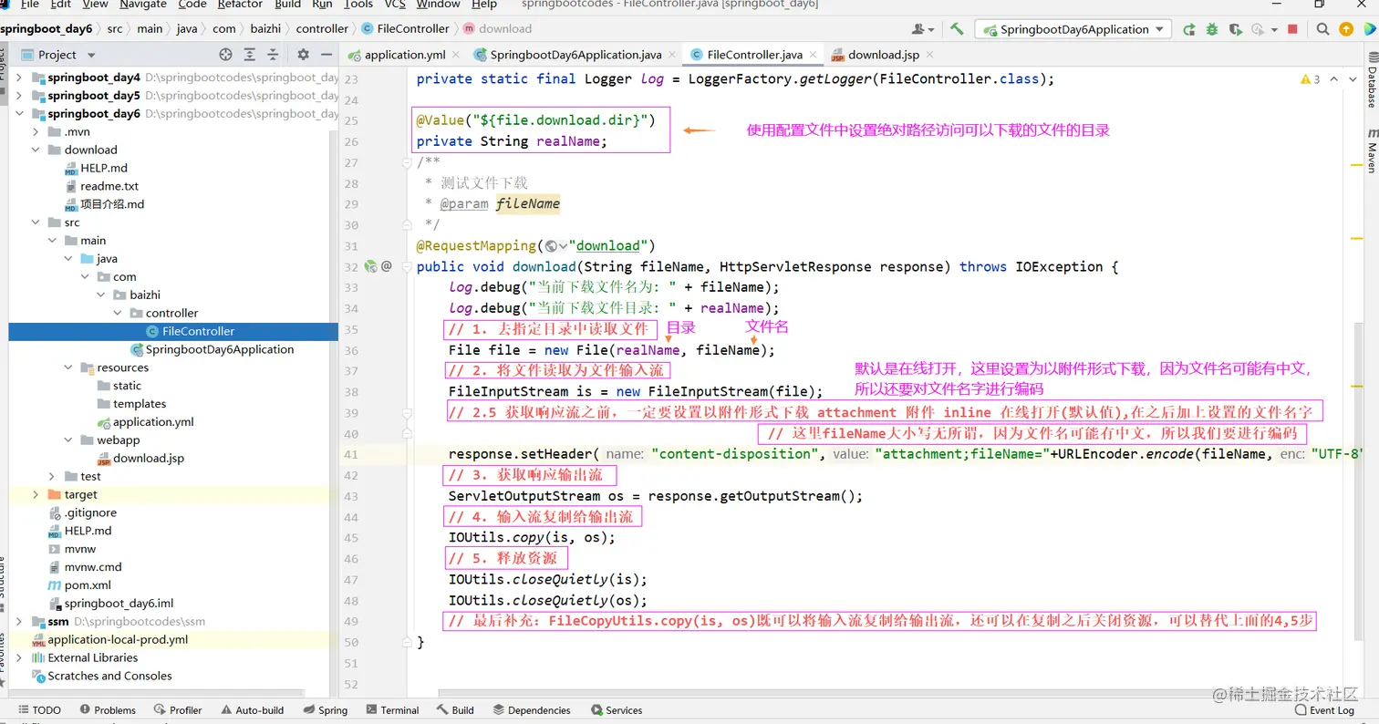The height and width of the screenshot is (724, 1379).
Task: Click the warning indicator showing 3 problems
Action: [x=1310, y=79]
